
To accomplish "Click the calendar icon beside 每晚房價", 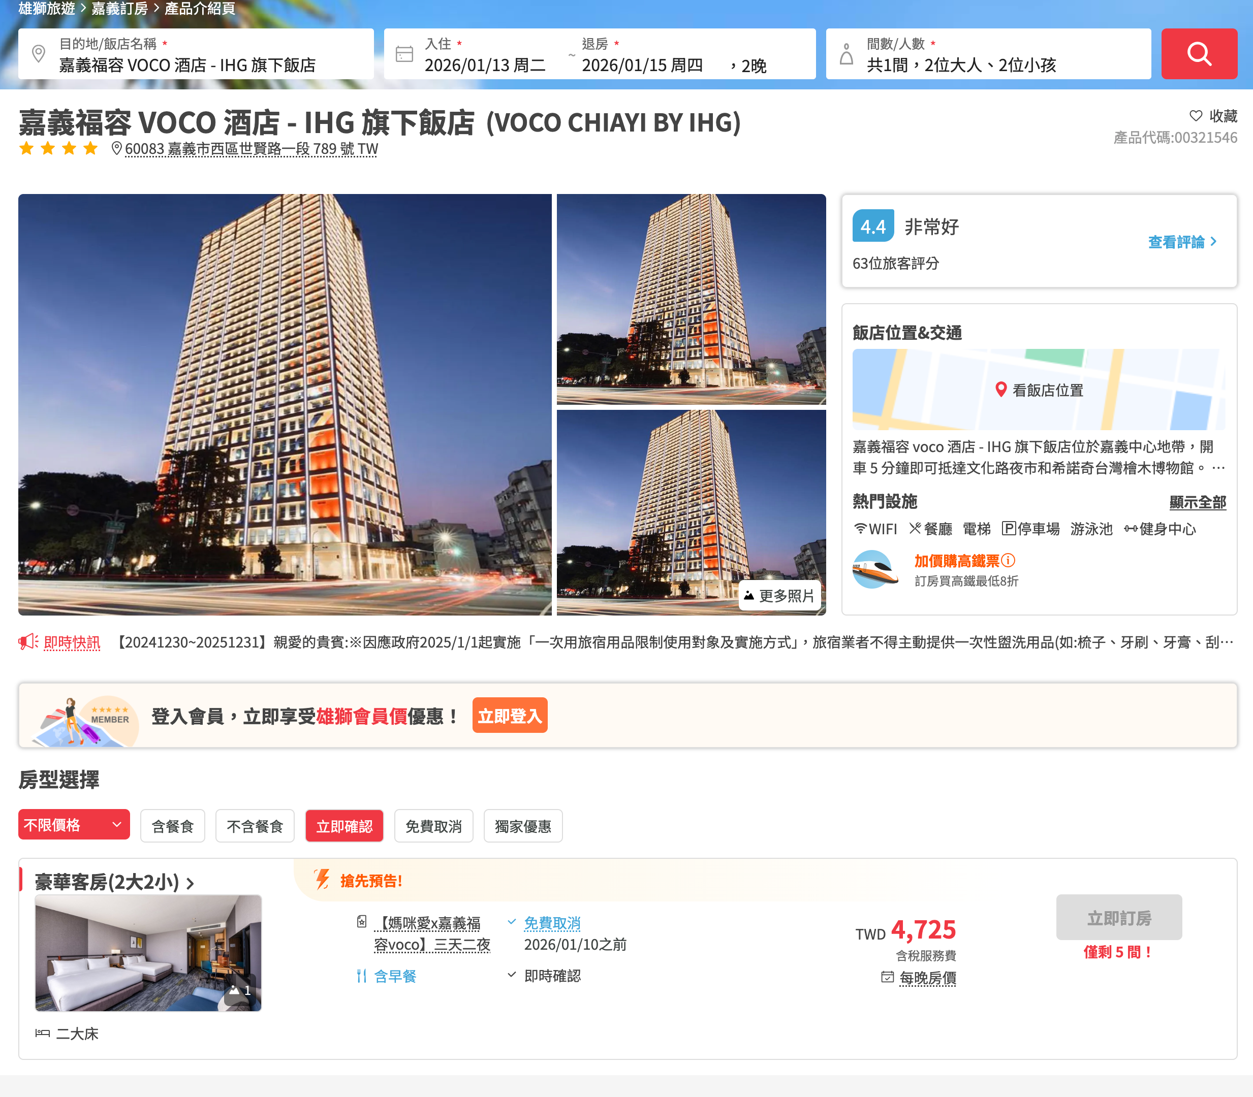I will [887, 977].
